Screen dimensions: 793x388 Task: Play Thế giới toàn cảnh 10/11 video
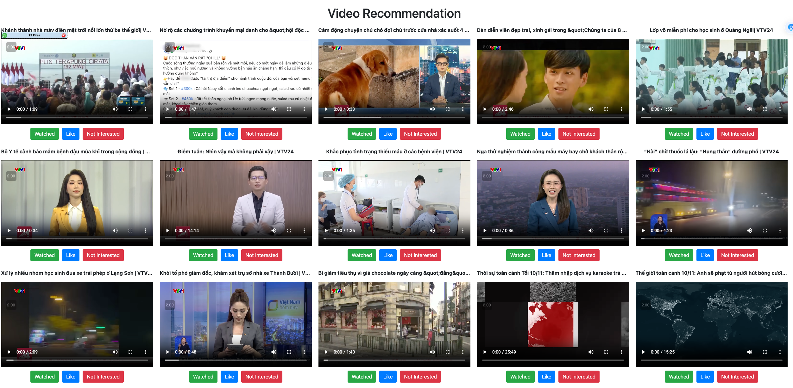(643, 352)
